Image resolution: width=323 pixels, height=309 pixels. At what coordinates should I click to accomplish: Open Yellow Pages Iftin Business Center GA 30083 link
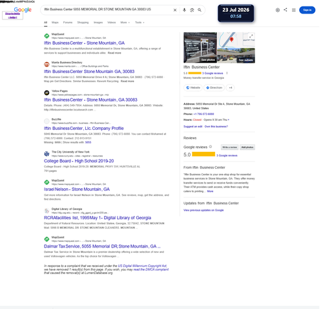pyautogui.click(x=90, y=100)
